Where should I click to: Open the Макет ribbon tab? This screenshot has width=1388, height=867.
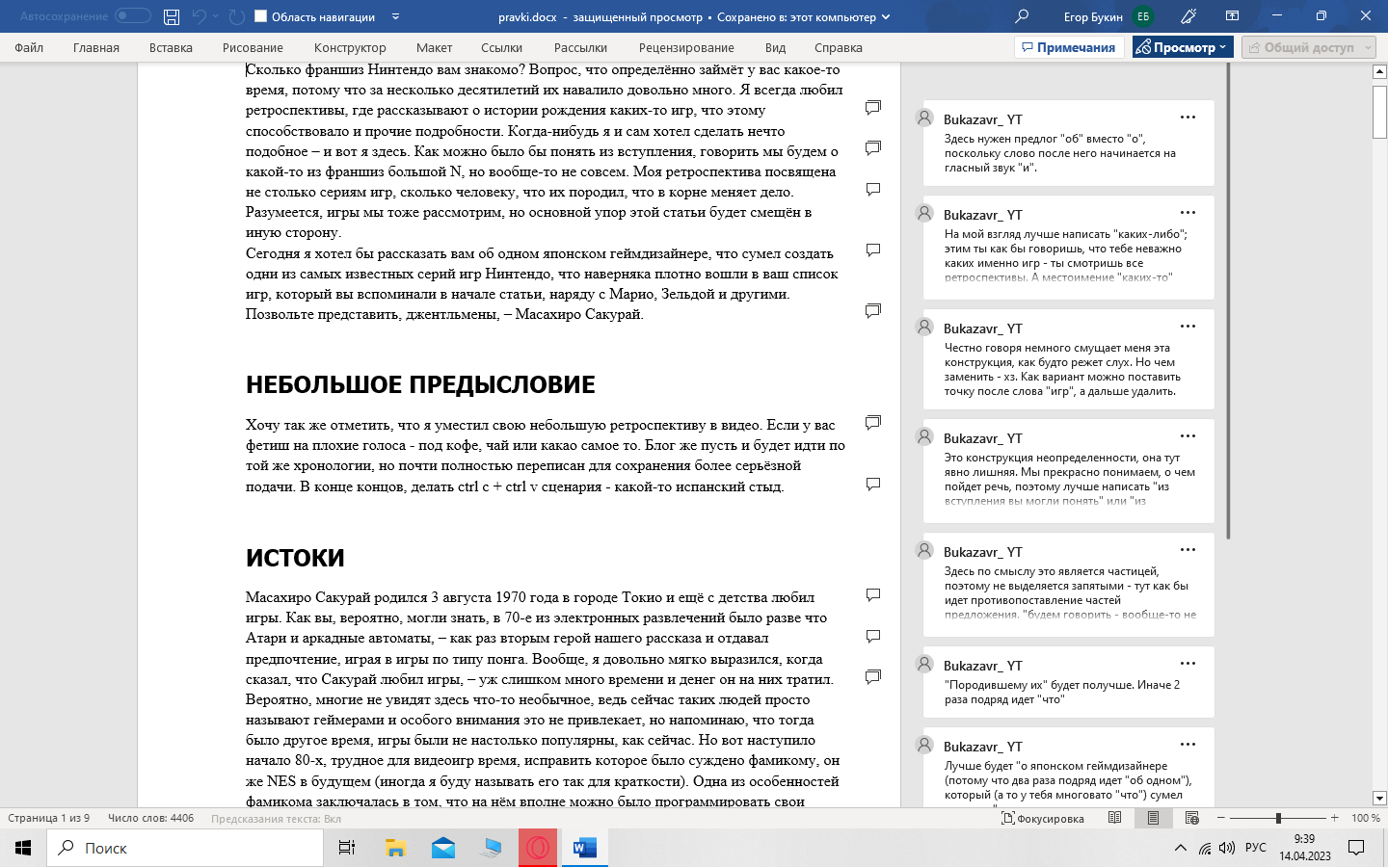434,47
